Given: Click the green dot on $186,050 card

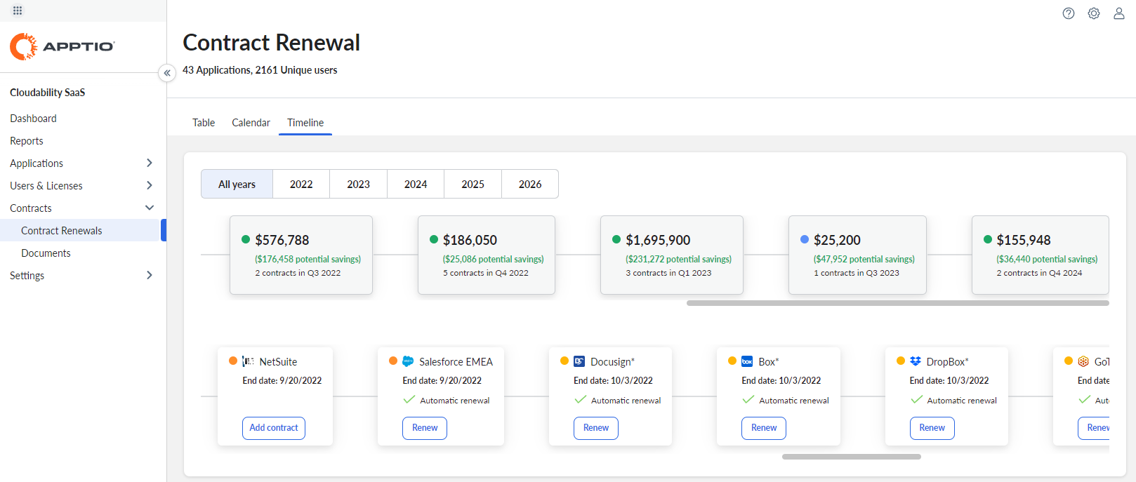Looking at the screenshot, I should (434, 239).
